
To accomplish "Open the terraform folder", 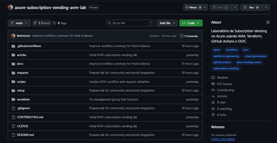I will click(23, 100).
